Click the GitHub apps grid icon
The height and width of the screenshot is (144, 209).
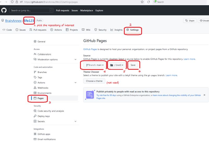[35, 134]
